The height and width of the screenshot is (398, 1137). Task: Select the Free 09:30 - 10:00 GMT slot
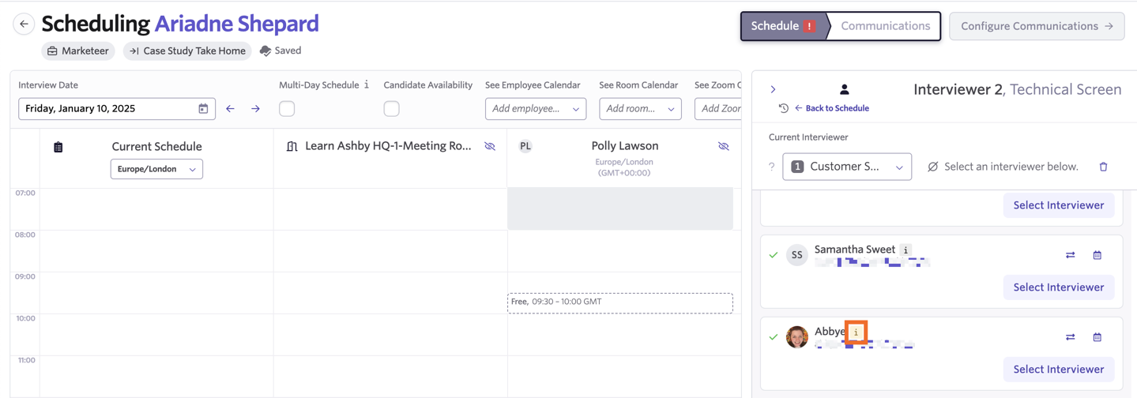(x=620, y=302)
